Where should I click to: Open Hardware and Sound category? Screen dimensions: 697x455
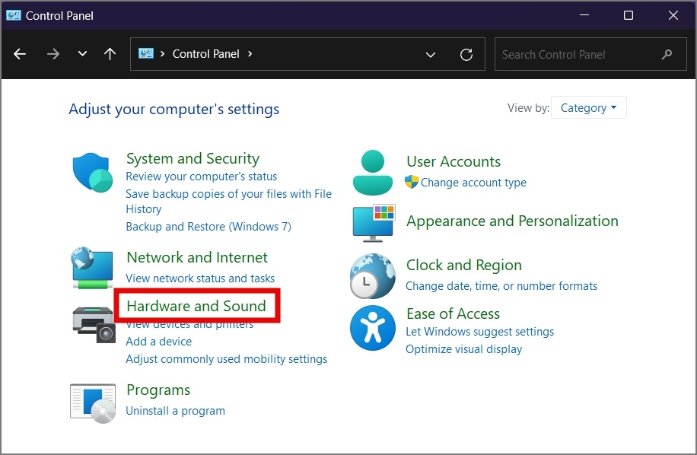[x=196, y=306]
